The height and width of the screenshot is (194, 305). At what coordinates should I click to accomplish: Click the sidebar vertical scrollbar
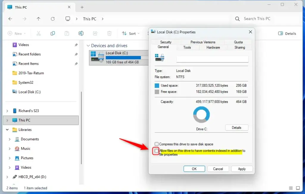coord(81,128)
